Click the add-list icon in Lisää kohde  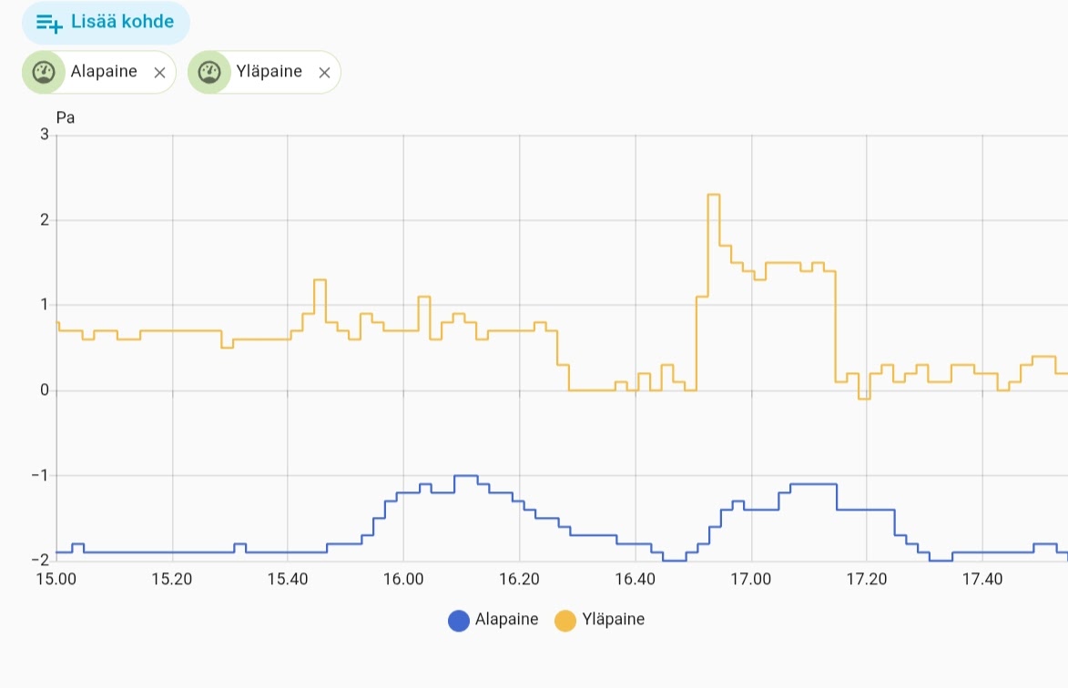(x=49, y=23)
